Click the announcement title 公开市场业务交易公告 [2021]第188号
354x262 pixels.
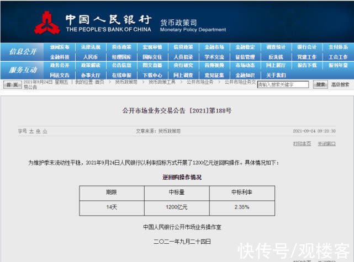pyautogui.click(x=177, y=110)
